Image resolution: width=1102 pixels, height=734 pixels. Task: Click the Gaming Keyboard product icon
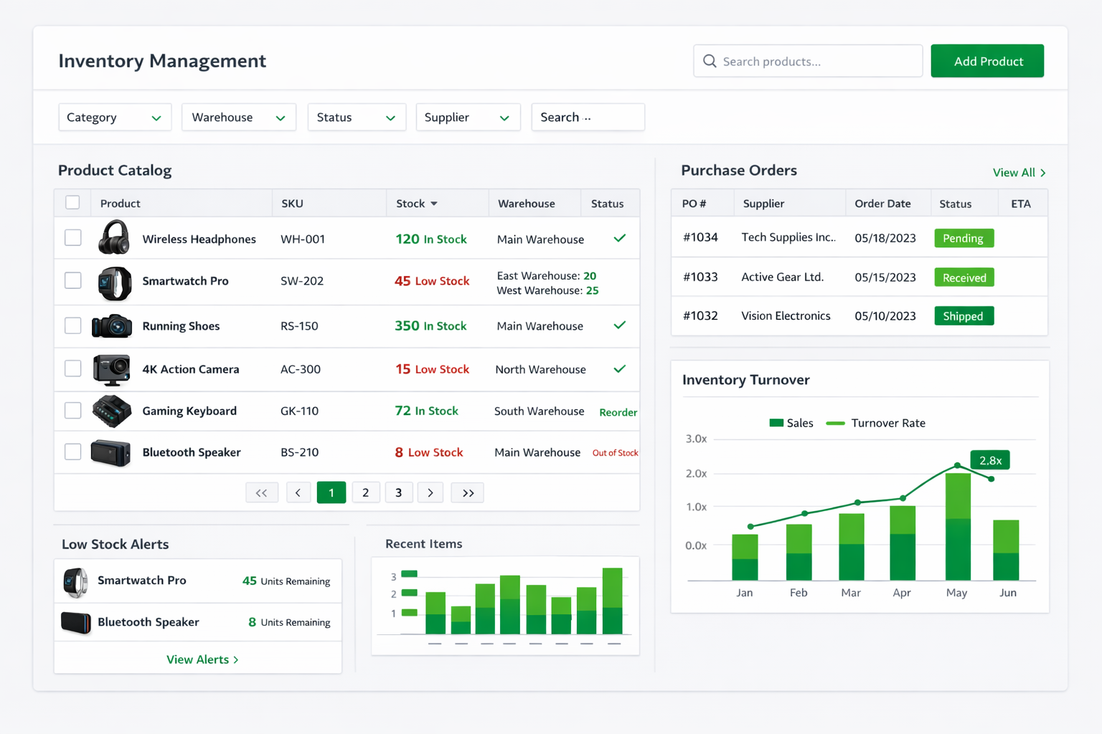pos(112,411)
